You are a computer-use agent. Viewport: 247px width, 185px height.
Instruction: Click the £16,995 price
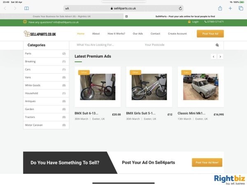[x=219, y=115]
